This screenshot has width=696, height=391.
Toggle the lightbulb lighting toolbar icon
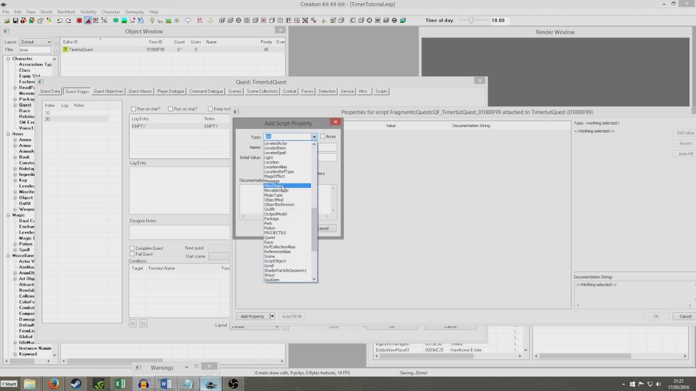tap(152, 21)
